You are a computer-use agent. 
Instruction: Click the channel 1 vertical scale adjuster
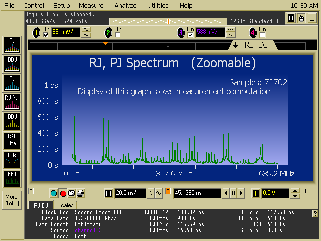[86, 32]
